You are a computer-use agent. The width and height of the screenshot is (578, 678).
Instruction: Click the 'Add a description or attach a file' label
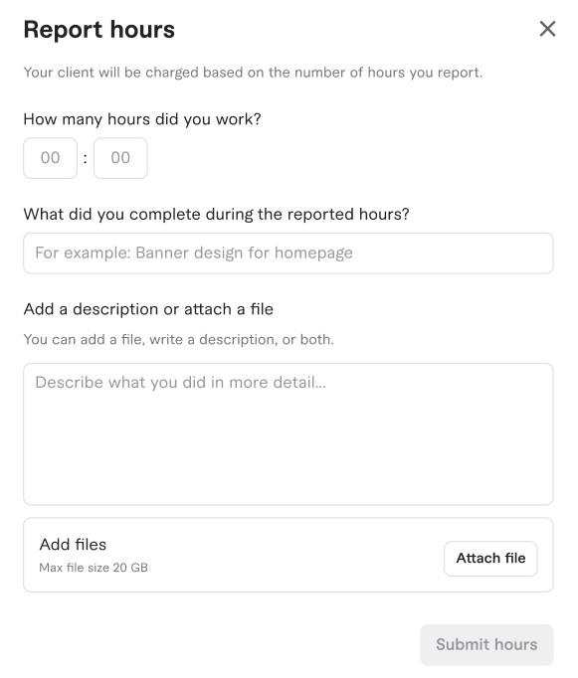pyautogui.click(x=148, y=309)
